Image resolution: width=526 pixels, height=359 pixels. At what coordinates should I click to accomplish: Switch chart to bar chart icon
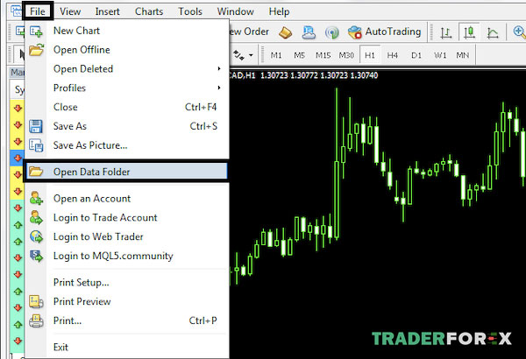pyautogui.click(x=445, y=32)
